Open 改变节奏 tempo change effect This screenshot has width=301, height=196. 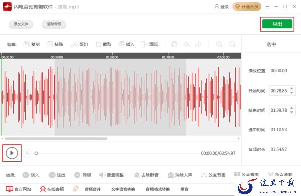[x=213, y=175]
